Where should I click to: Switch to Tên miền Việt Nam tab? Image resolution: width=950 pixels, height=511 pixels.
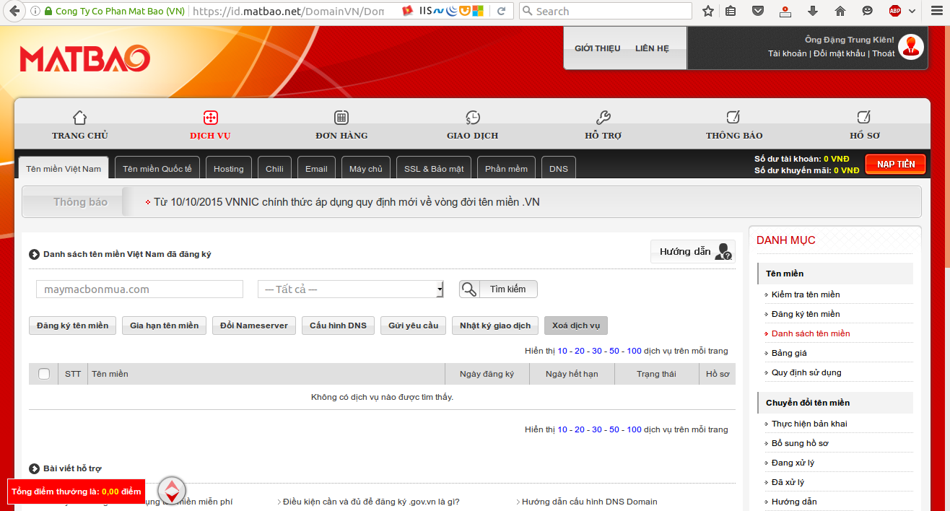coord(64,169)
